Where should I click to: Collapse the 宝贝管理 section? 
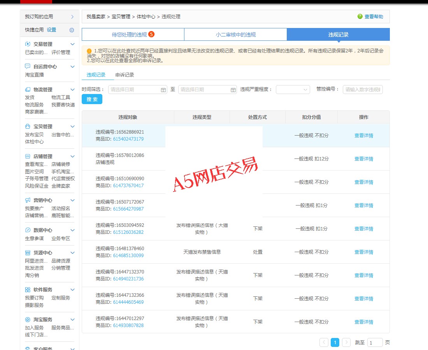73,126
